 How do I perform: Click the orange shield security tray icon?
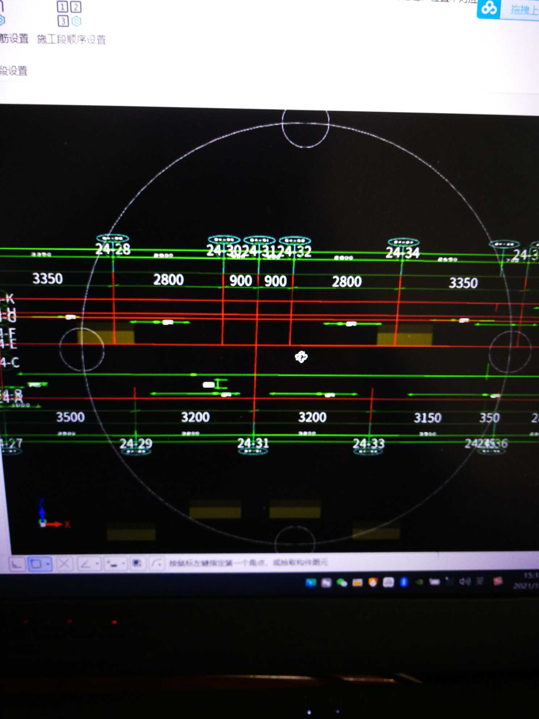[x=373, y=582]
